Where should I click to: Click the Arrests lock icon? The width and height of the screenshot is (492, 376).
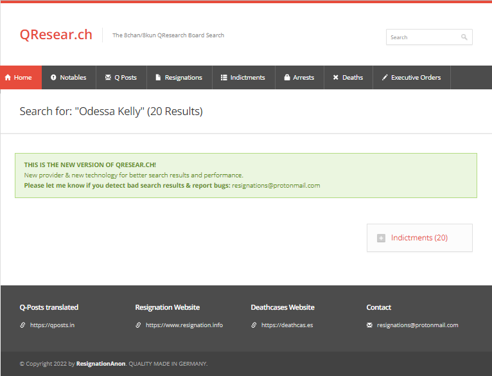click(287, 77)
